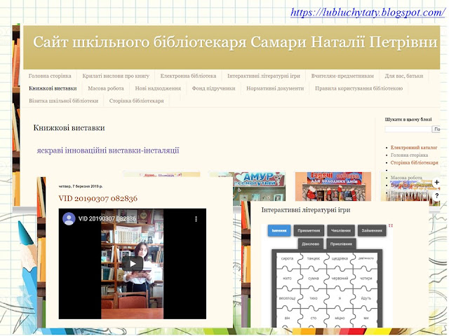Image resolution: width=449 pixels, height=336 pixels.
Task: Click puzzle piece танцює
Action: point(314,258)
